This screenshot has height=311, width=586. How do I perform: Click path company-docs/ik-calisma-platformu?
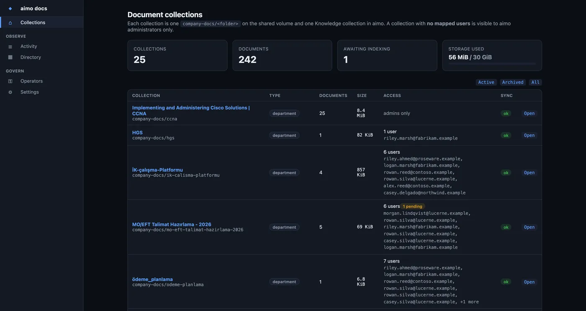(176, 176)
